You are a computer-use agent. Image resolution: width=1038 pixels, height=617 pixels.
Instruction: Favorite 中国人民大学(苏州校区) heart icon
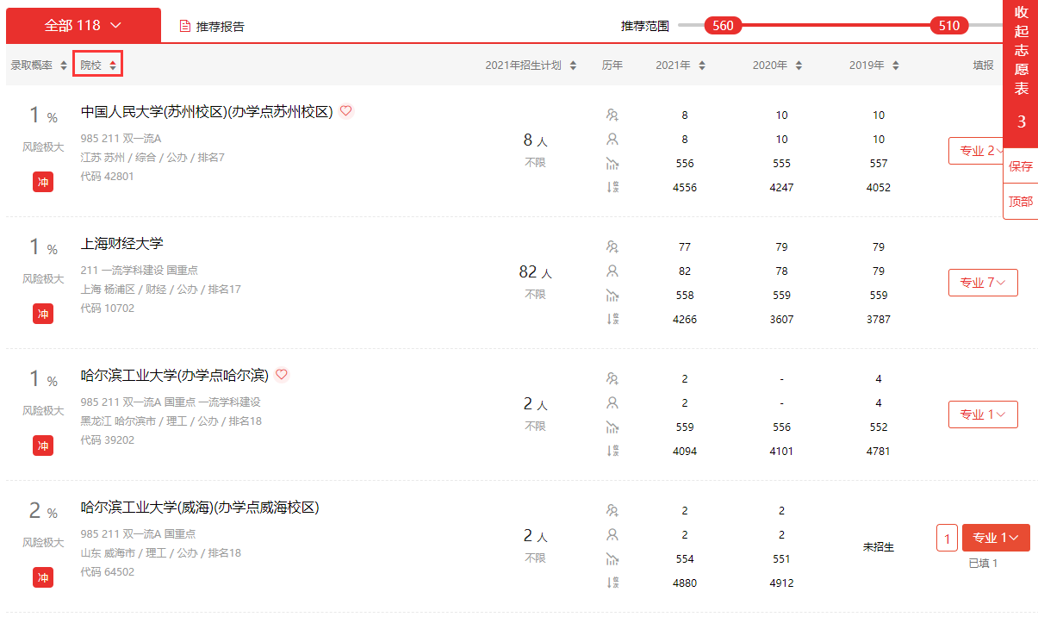346,111
